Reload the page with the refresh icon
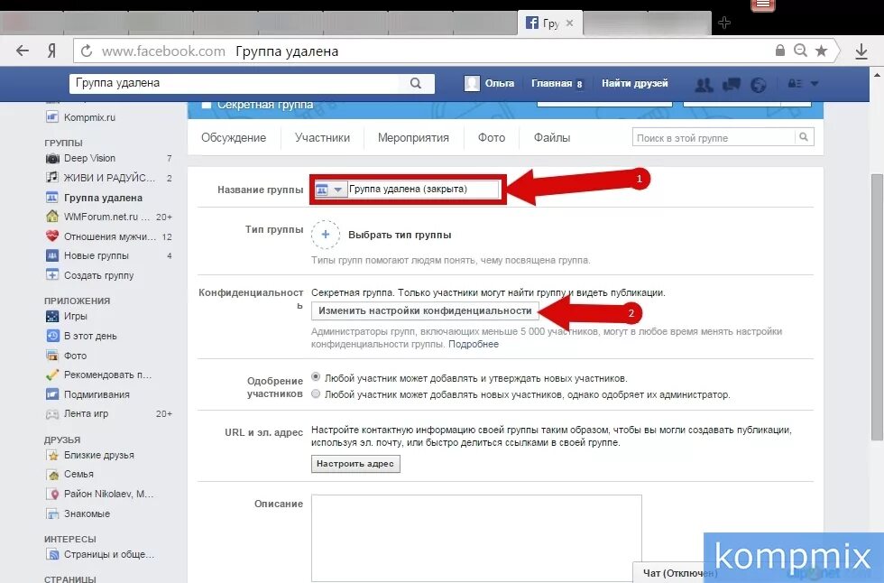Screen dimensions: 884x583 pos(87,51)
